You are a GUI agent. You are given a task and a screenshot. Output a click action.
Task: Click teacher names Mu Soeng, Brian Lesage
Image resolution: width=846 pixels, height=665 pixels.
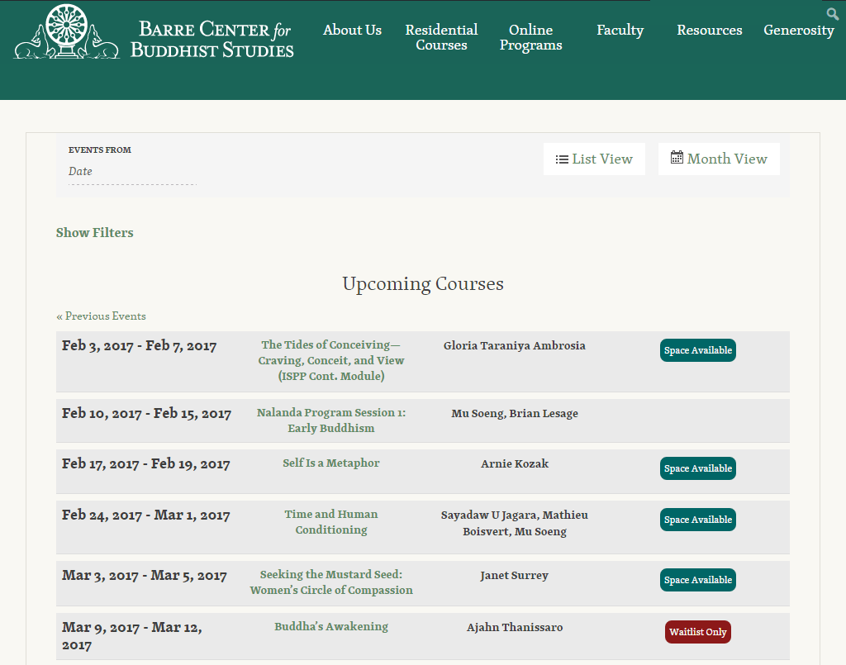(x=514, y=414)
